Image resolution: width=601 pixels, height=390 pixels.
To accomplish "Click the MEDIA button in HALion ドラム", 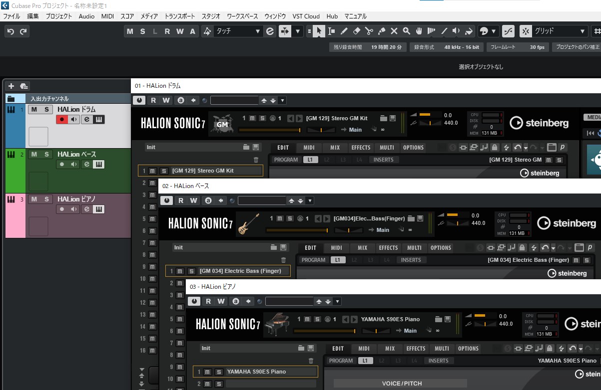I will pyautogui.click(x=593, y=117).
